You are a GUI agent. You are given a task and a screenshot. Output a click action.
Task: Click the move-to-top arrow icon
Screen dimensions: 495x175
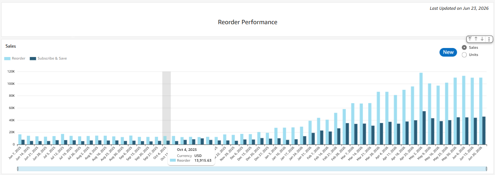tap(470, 39)
